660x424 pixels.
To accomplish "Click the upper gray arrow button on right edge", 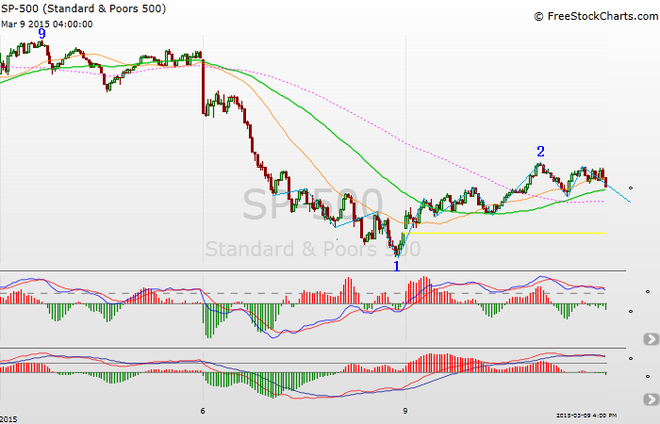I will click(651, 339).
